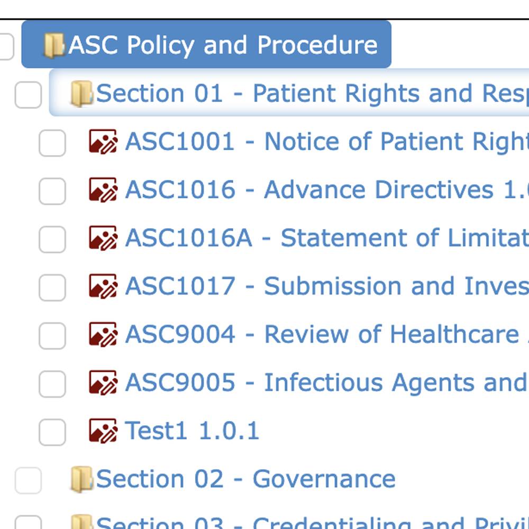Click the ASC1016A document icon
This screenshot has height=529, width=529.
(103, 238)
